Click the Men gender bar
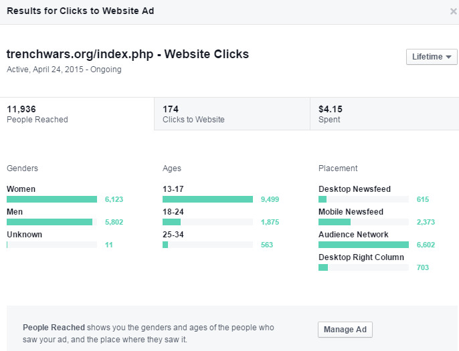This screenshot has height=351, width=459. pyautogui.click(x=50, y=222)
